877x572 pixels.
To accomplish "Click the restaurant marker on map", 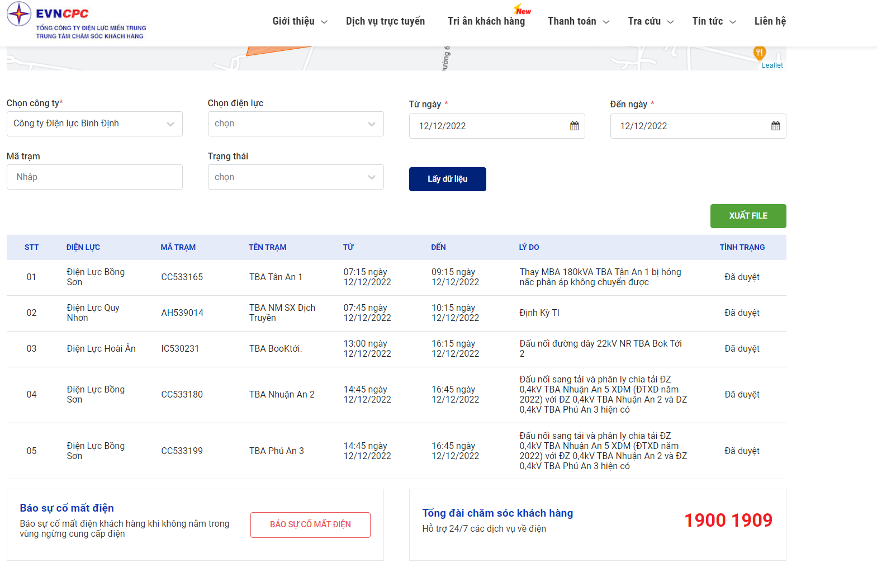I will point(759,53).
